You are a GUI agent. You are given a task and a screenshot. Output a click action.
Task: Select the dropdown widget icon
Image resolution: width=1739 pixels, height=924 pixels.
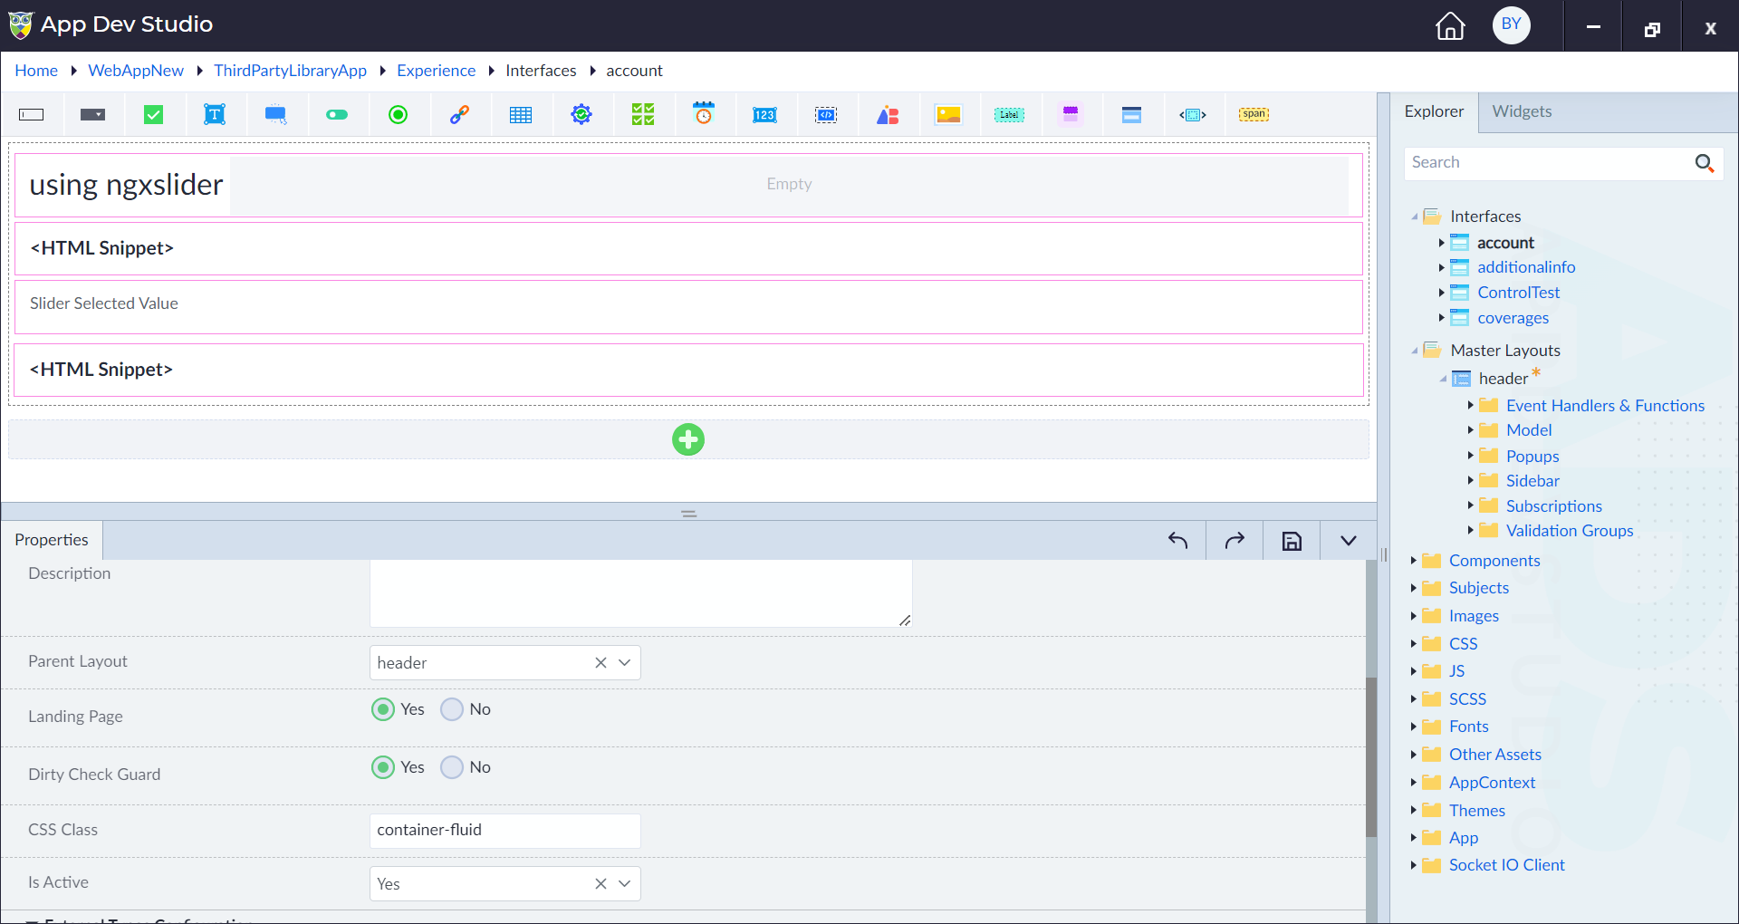coord(92,115)
